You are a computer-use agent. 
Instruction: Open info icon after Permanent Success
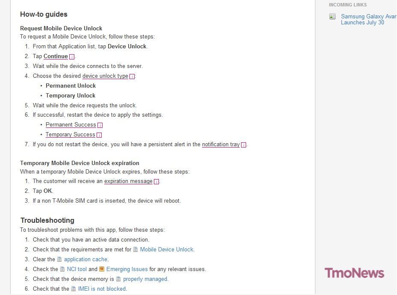(100, 125)
